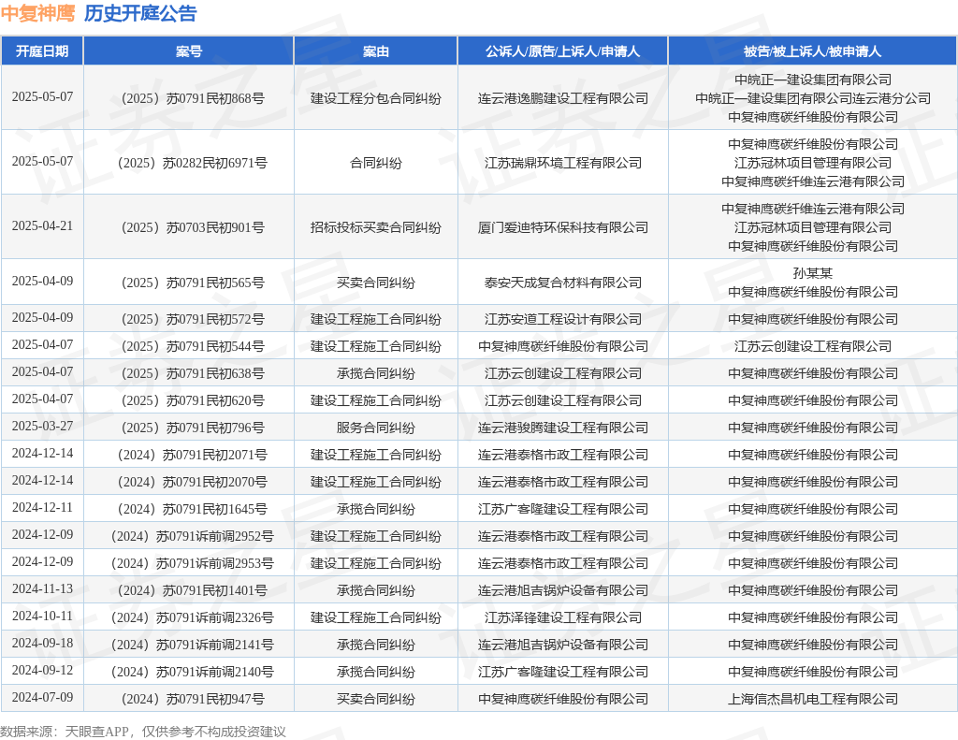Screen dimensions: 958x740
Task: Select case number (2024)苏0791诉前调2952号
Action: [x=193, y=536]
